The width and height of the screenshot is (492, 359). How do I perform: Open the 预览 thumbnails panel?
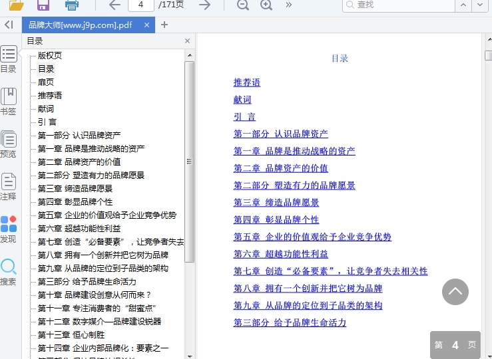[x=9, y=144]
